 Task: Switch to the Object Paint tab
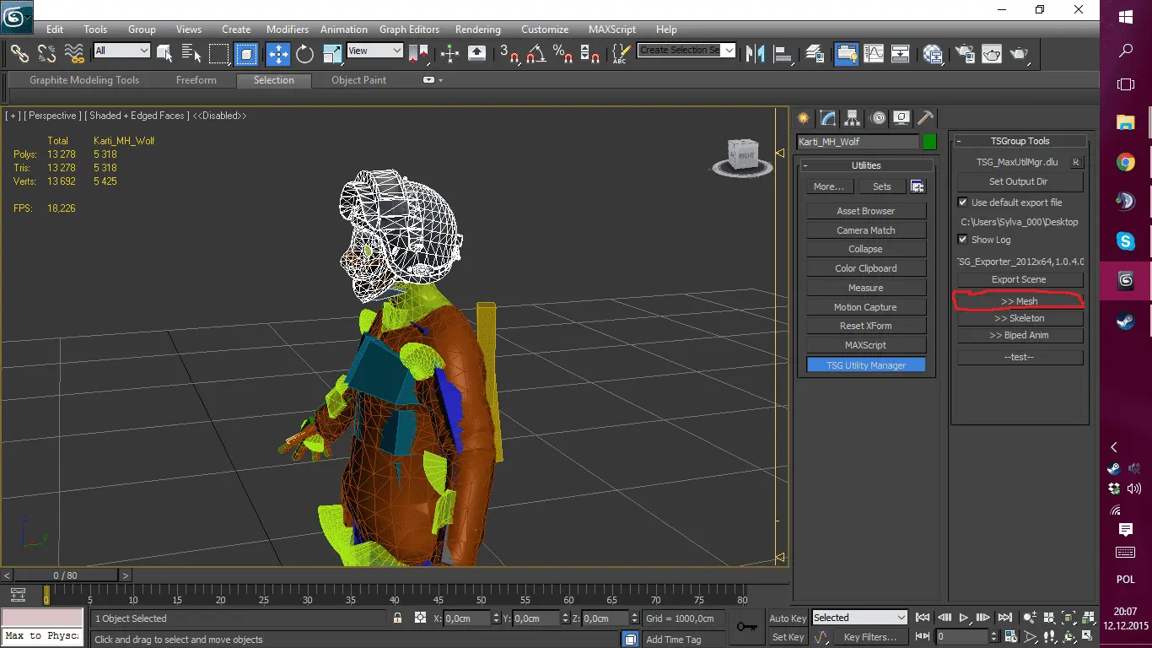[x=359, y=80]
